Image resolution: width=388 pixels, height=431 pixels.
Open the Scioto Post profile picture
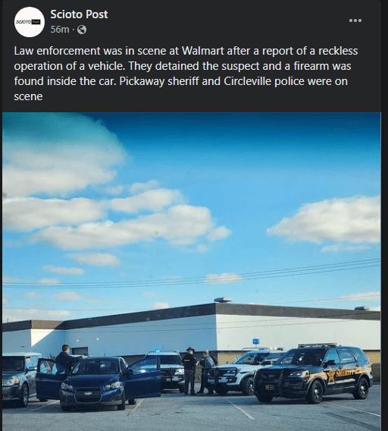[x=30, y=22]
